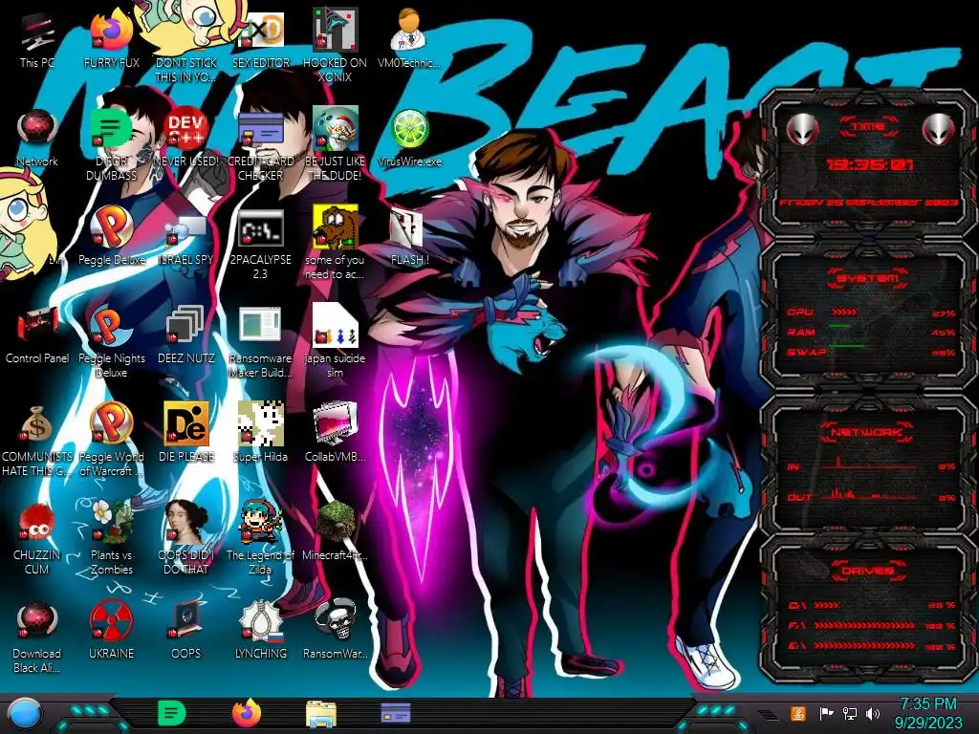Click the Start orb on the taskbar
This screenshot has width=979, height=734.
pos(23,714)
